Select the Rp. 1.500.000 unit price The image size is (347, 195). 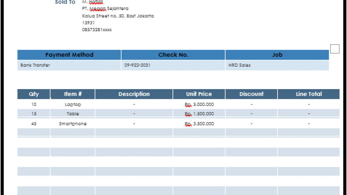coord(199,114)
